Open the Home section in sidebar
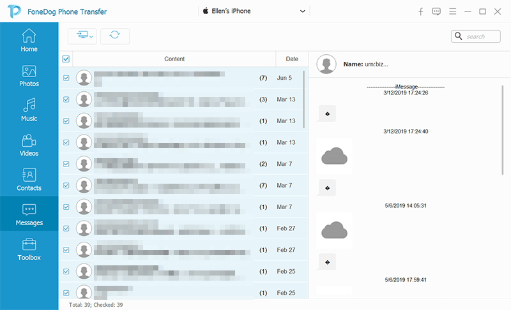Screen dimensions: 511x310 click(x=29, y=40)
